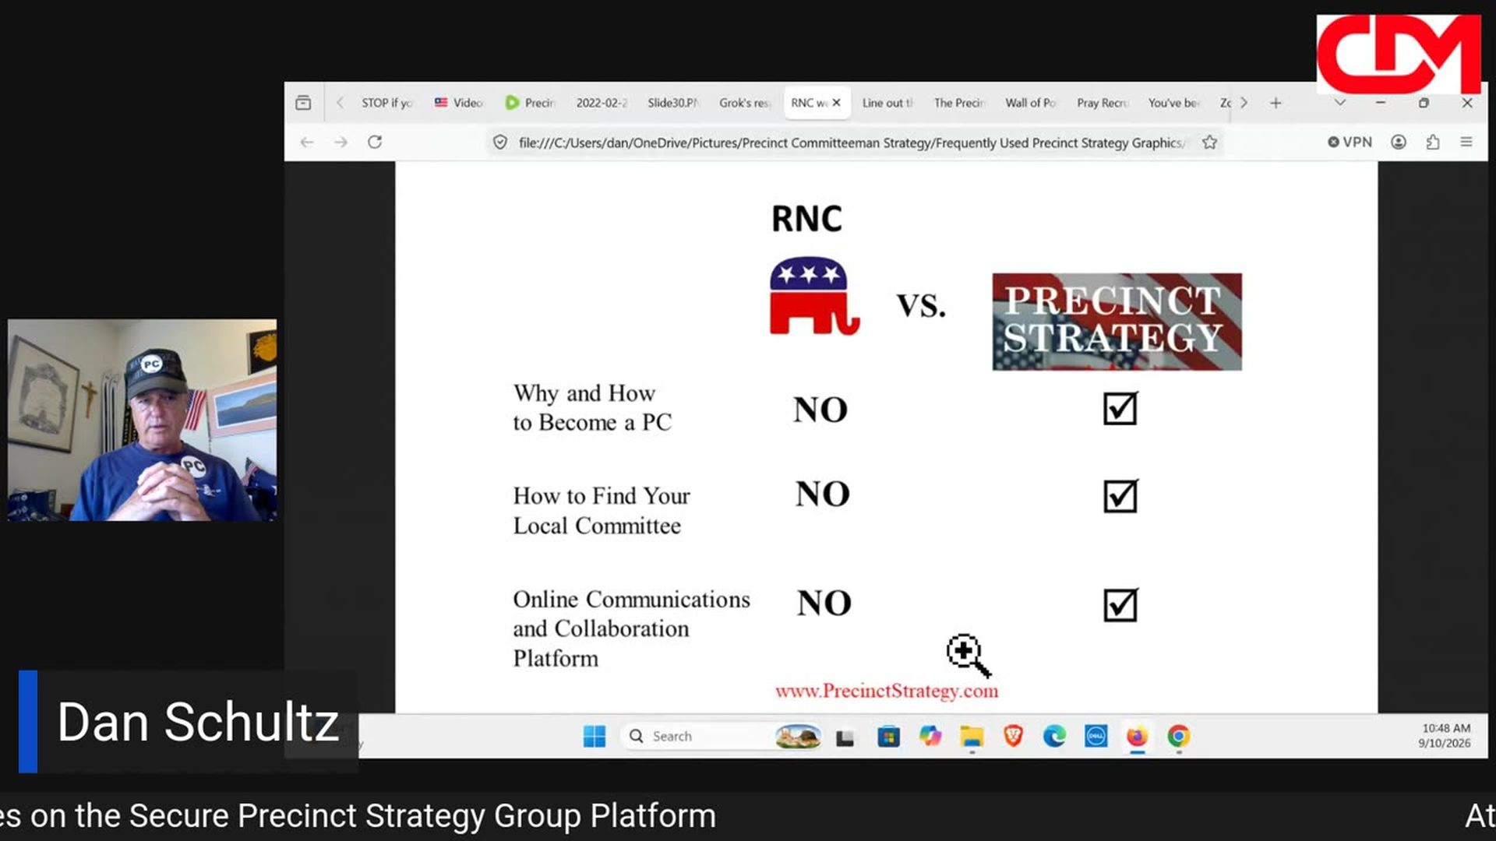Click the VPN toolbar indicator
This screenshot has height=841, width=1496.
pos(1350,143)
